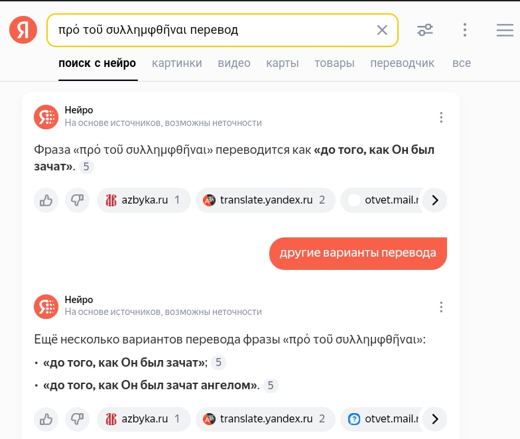Dislike the second Neuro answer
Screen dimensions: 520x439
77,419
